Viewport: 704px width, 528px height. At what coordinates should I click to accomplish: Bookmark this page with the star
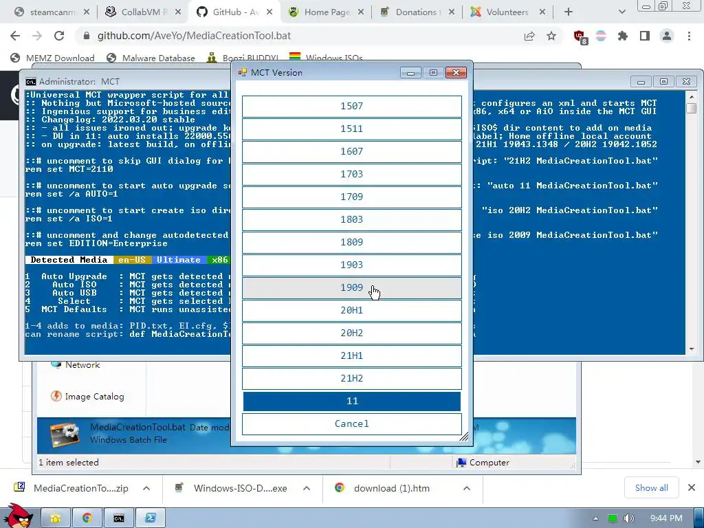[x=551, y=36]
